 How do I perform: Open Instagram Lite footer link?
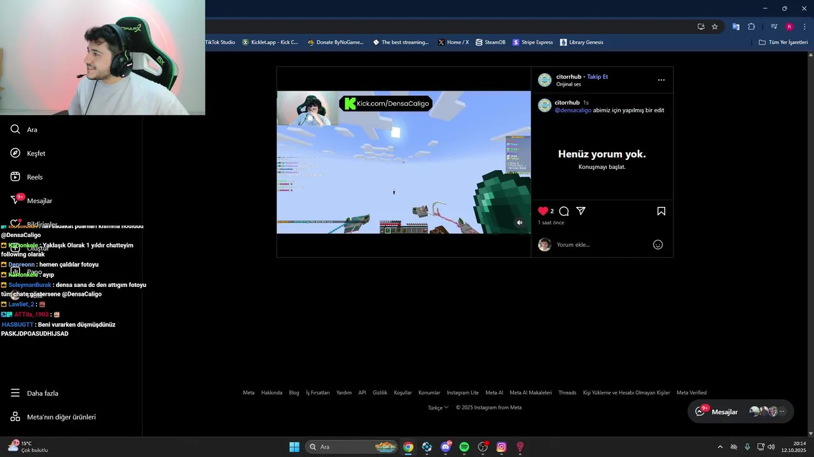click(462, 392)
